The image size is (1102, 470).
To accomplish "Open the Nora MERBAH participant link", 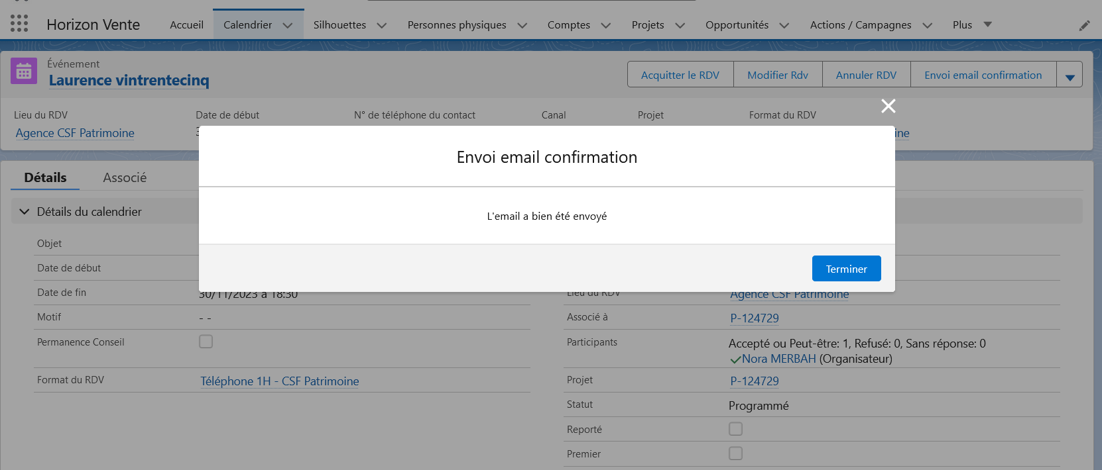I will click(778, 359).
